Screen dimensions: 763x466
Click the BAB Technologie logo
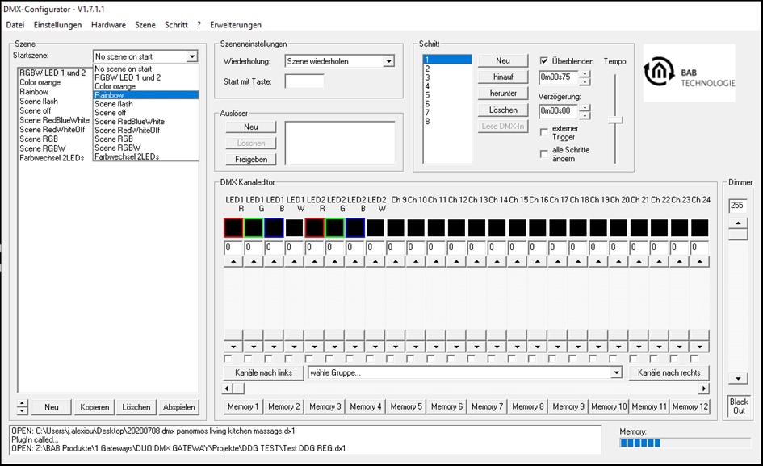coord(689,73)
